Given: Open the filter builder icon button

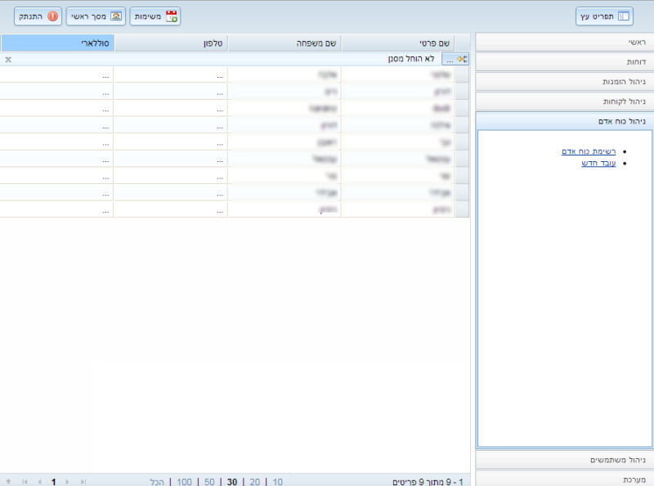Looking at the screenshot, I should 455,59.
